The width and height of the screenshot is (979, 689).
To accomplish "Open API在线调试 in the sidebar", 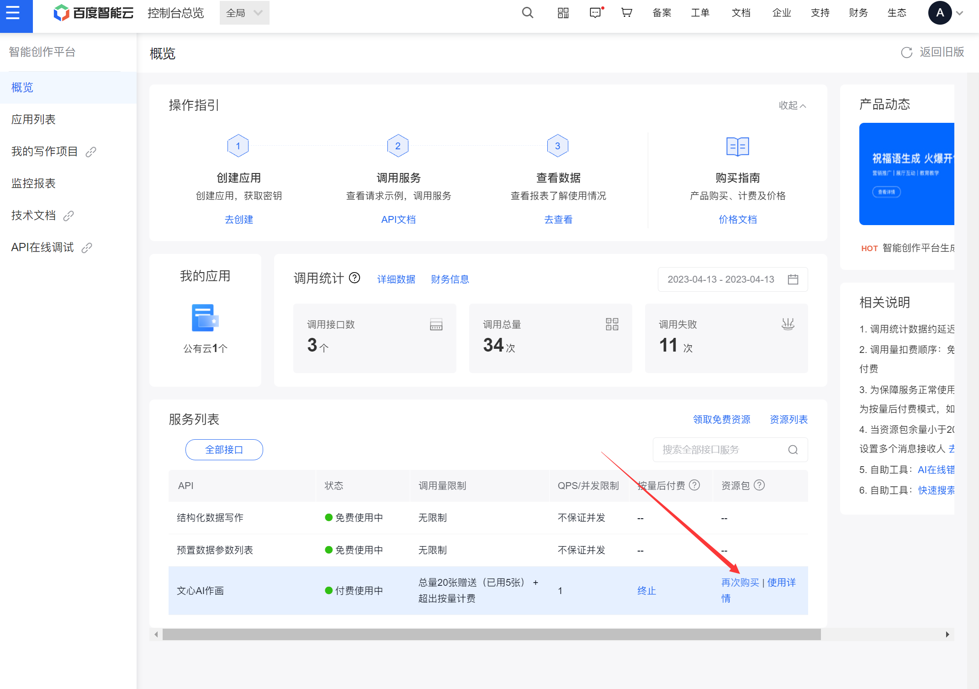I will 42,247.
